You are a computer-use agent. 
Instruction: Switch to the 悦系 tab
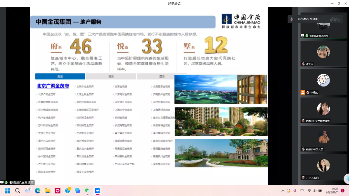(x=111, y=77)
